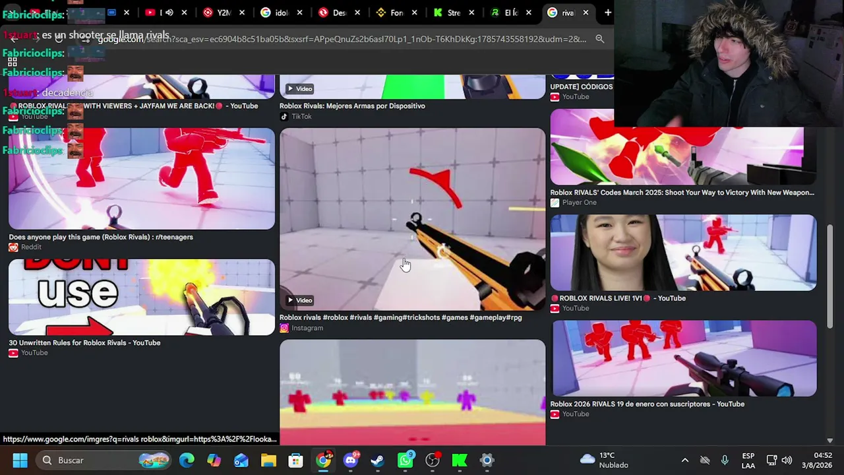The image size is (844, 475).
Task: Open 'Roblox Rivals: Mejores Armas por Dispositivo' link
Action: 352,106
